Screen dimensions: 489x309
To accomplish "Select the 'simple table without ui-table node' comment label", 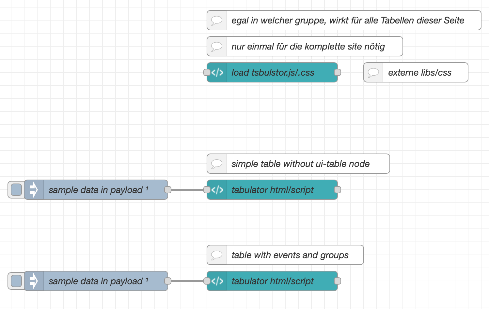I will (301, 164).
